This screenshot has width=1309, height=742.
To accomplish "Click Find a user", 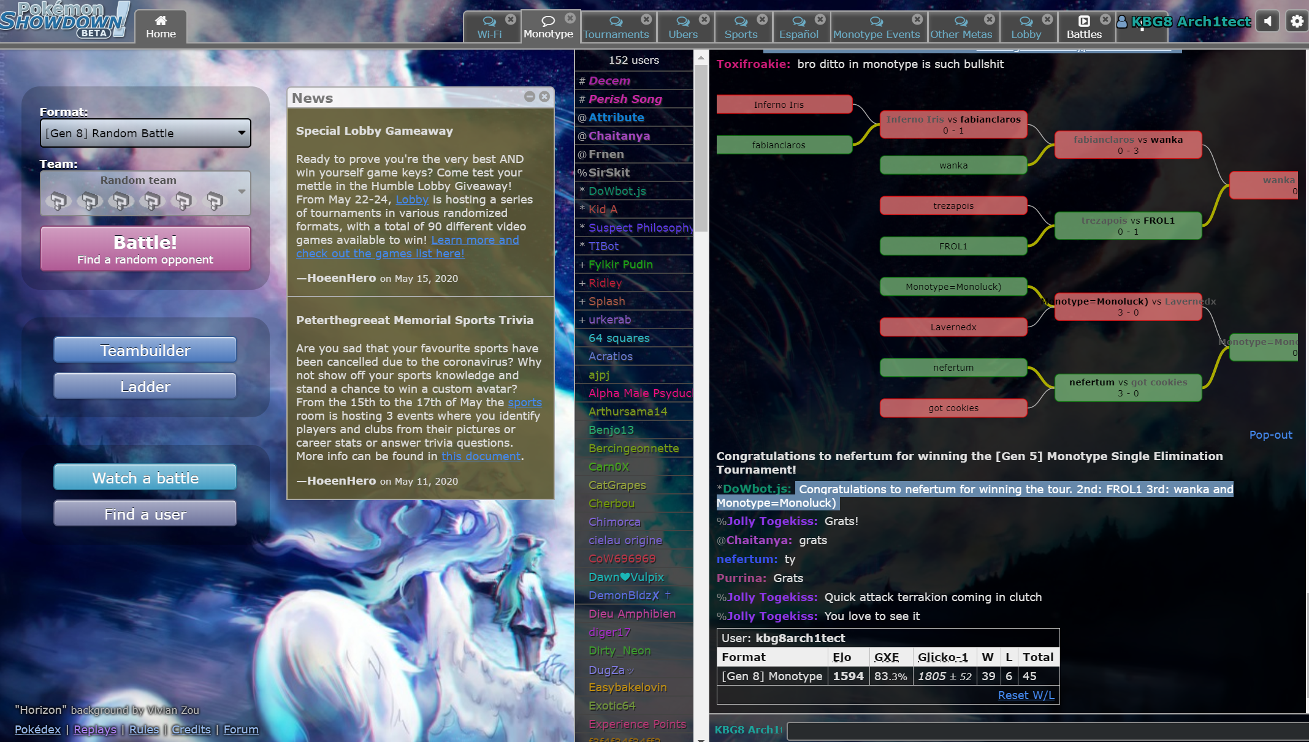I will coord(145,513).
